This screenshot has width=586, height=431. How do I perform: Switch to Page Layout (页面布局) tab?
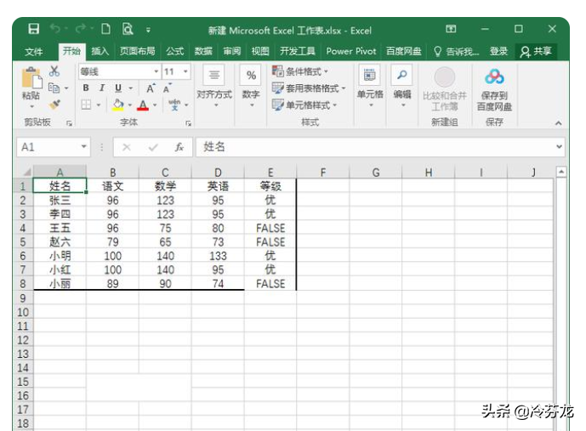point(138,51)
